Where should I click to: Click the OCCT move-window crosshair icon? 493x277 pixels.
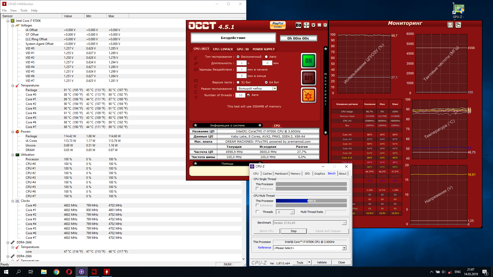[306, 25]
